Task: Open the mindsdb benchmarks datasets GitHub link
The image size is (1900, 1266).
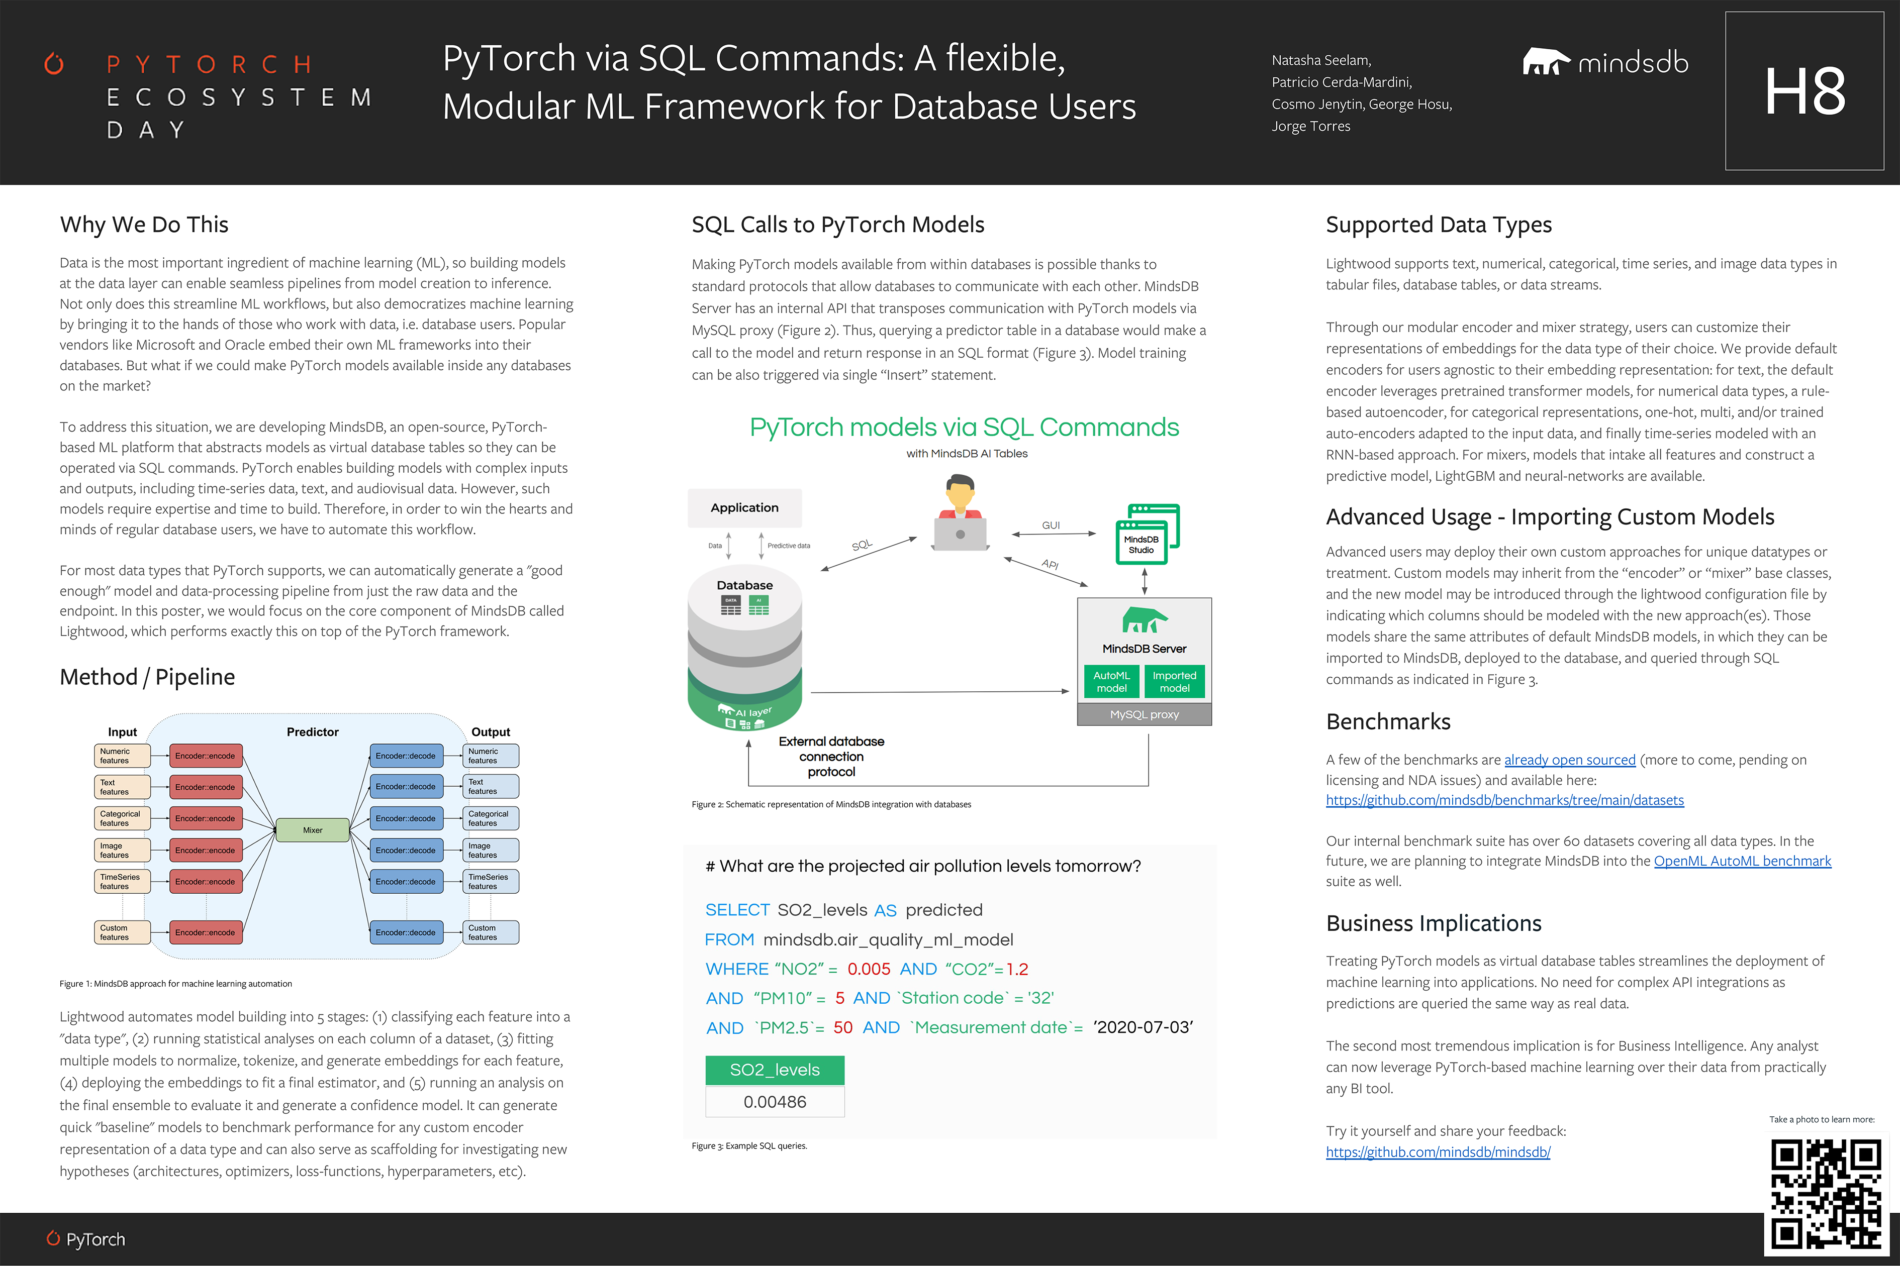Action: pyautogui.click(x=1504, y=800)
